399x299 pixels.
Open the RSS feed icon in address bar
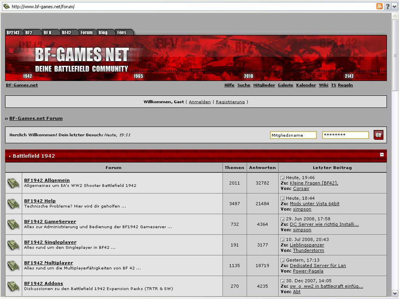(380, 6)
